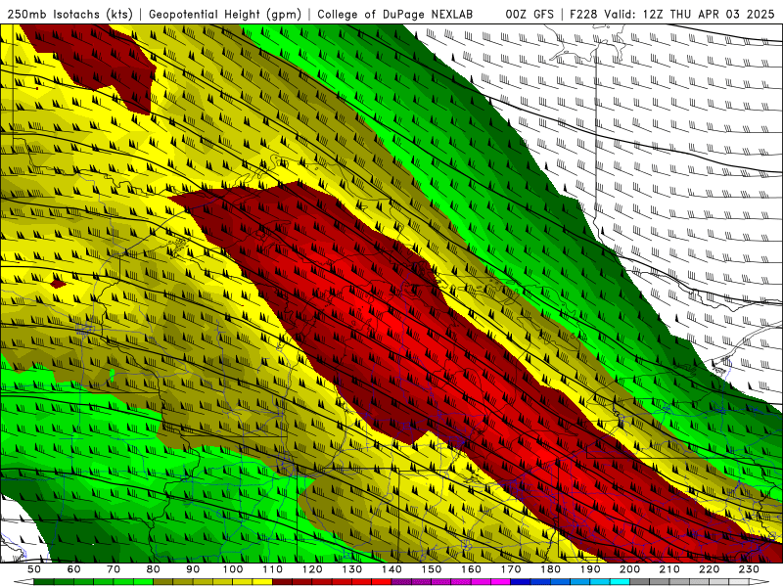Click the right arrow end of the color bar
The height and width of the screenshot is (587, 783).
click(x=760, y=582)
